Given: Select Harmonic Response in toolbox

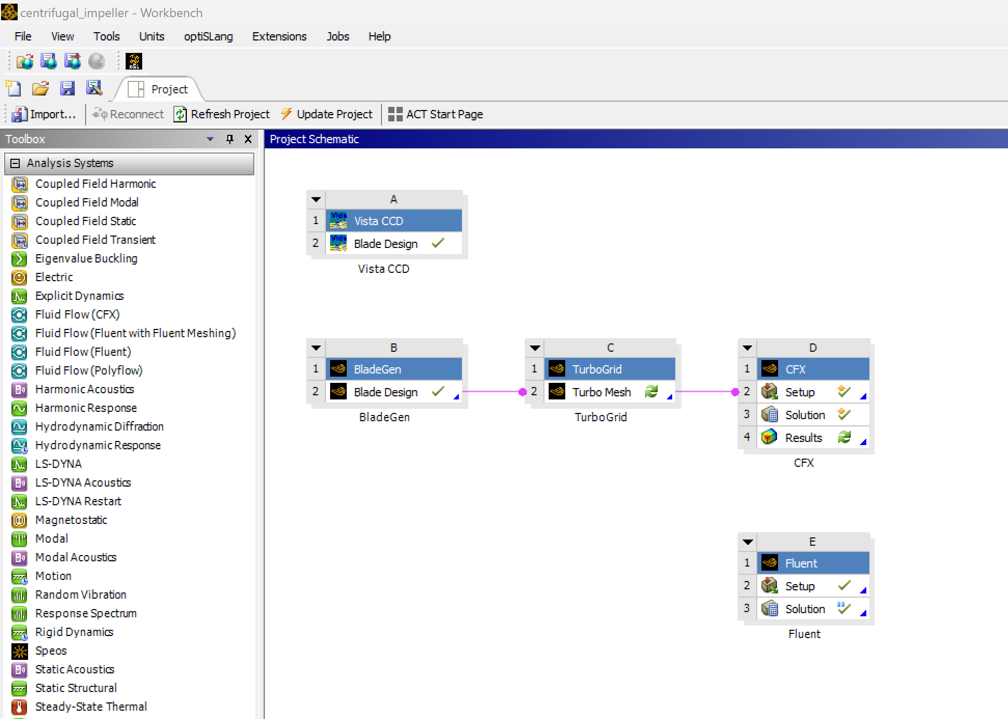Looking at the screenshot, I should [x=86, y=408].
